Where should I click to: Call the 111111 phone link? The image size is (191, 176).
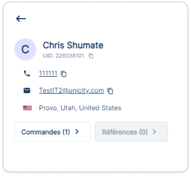48,73
